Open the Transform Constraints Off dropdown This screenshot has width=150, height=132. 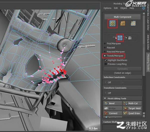[x=122, y=93]
